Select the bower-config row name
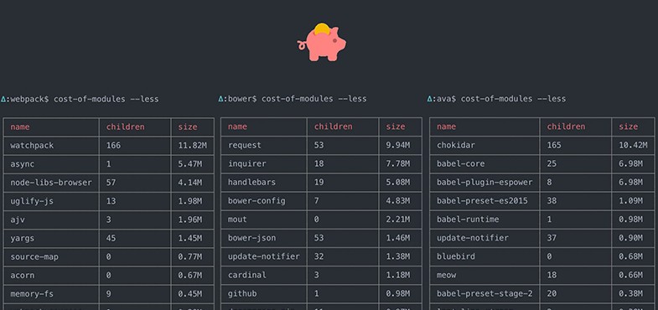 [x=256, y=200]
